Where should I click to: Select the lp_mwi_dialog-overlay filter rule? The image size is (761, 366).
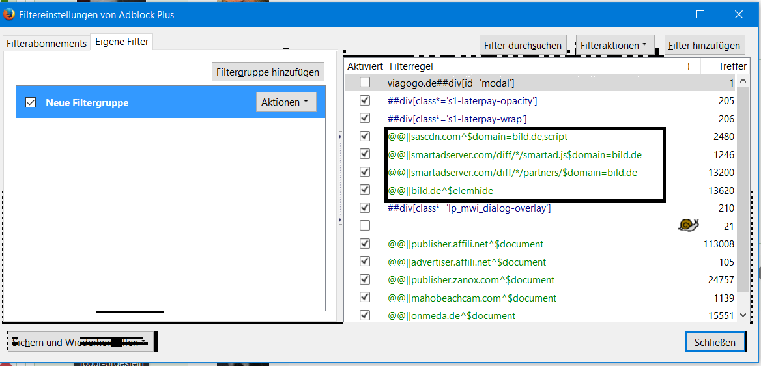[x=469, y=208]
